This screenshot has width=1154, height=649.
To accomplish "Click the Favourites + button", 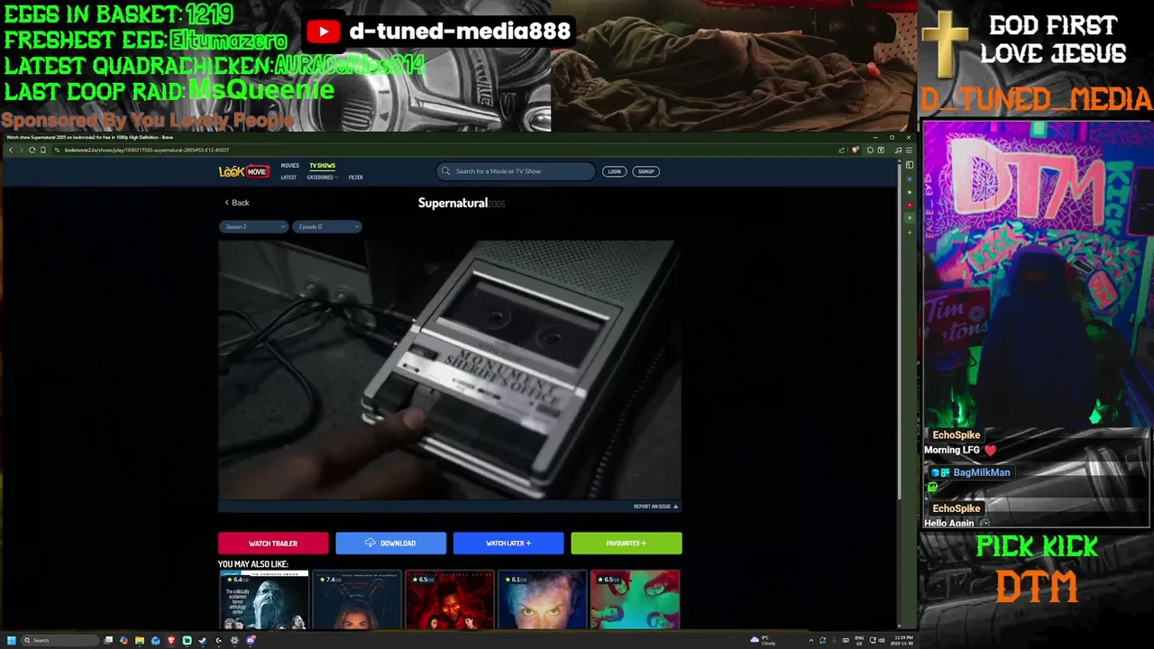I will [x=627, y=544].
